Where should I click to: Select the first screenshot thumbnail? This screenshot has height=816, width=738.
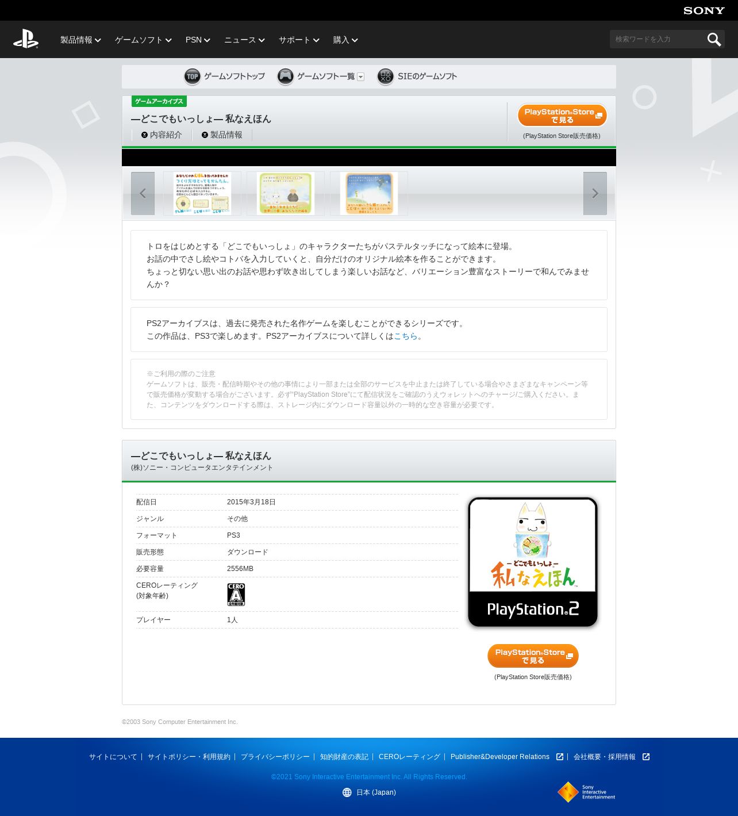(x=202, y=194)
